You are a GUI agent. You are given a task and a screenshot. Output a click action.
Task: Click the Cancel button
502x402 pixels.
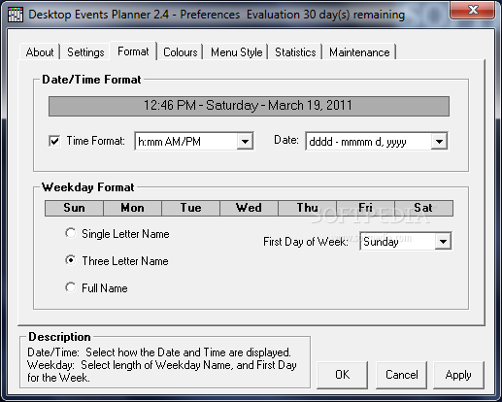[x=401, y=375]
